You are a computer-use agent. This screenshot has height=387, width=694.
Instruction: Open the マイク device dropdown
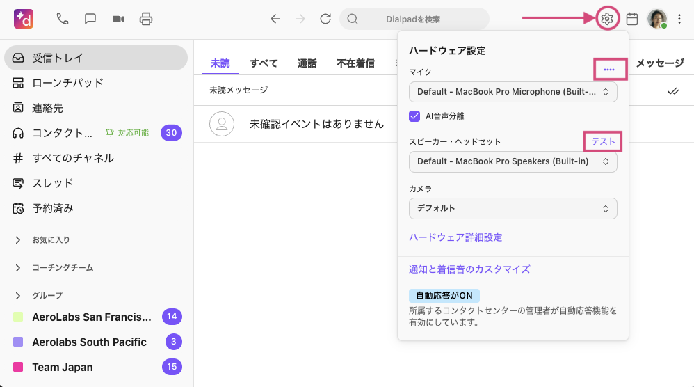(x=513, y=92)
